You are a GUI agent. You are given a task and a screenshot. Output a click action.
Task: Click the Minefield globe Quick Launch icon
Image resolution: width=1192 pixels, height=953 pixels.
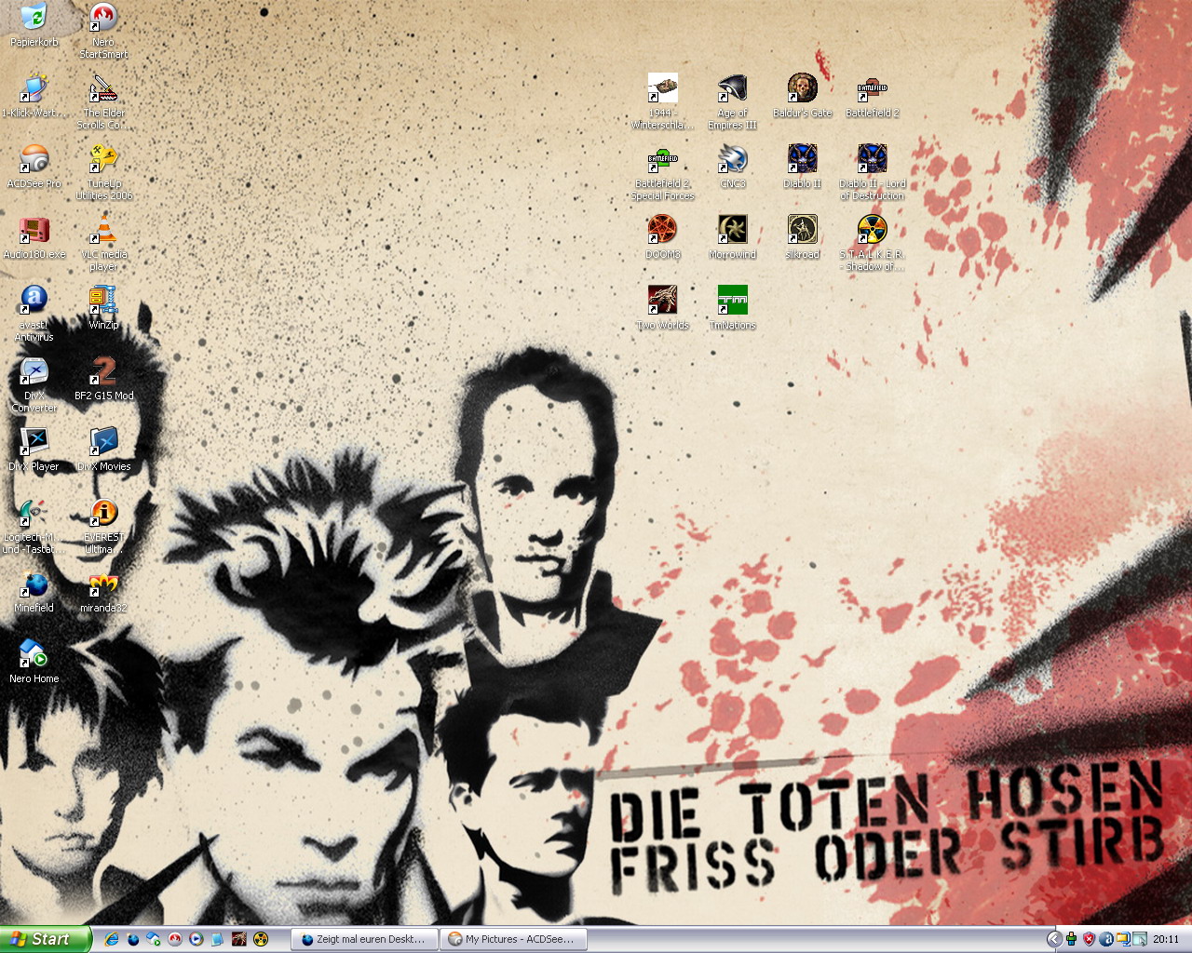[133, 940]
